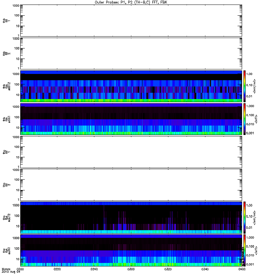Click the thb fbk edc12 panel color bar

click(245, 86)
